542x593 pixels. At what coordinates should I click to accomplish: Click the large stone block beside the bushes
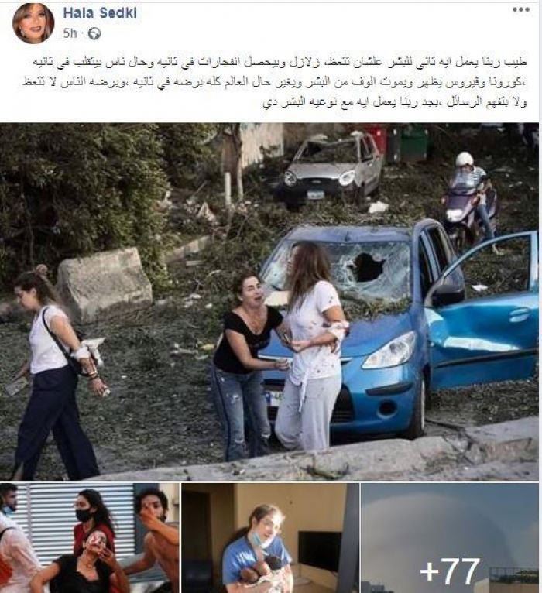tap(104, 283)
